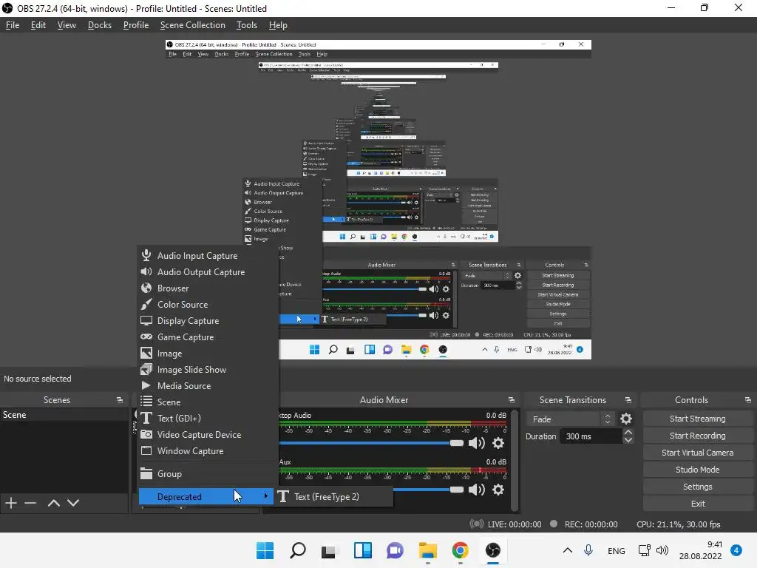
Task: Open the Scene Collection menu
Action: (x=193, y=25)
